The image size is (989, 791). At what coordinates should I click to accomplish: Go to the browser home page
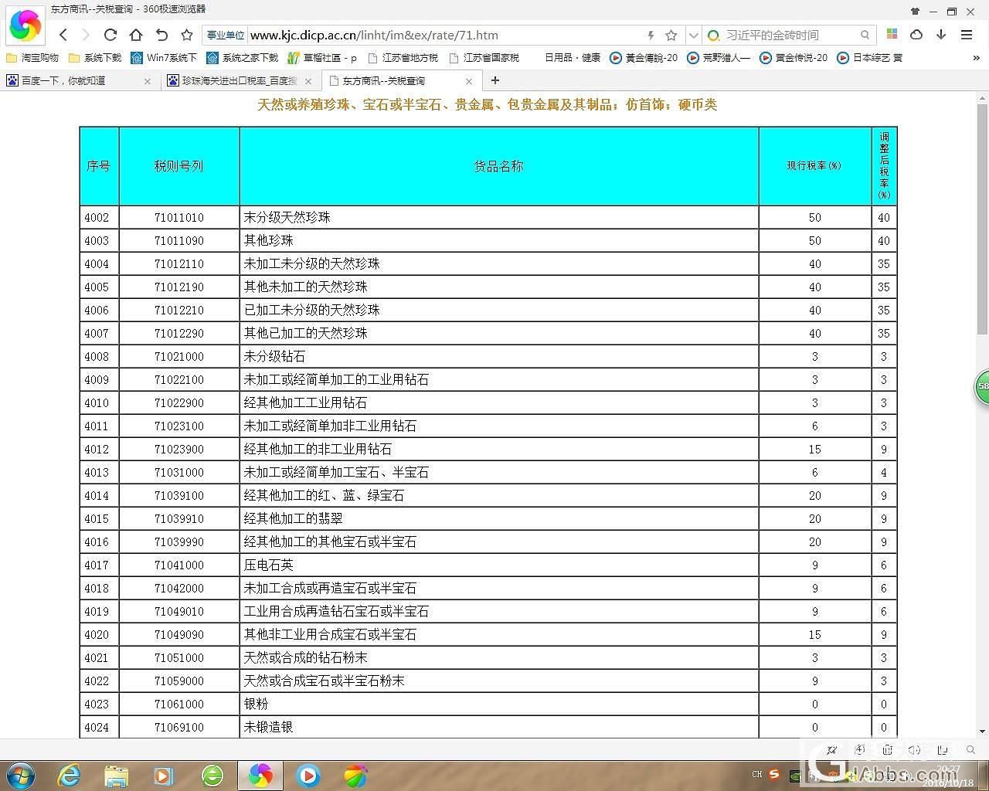(x=136, y=35)
